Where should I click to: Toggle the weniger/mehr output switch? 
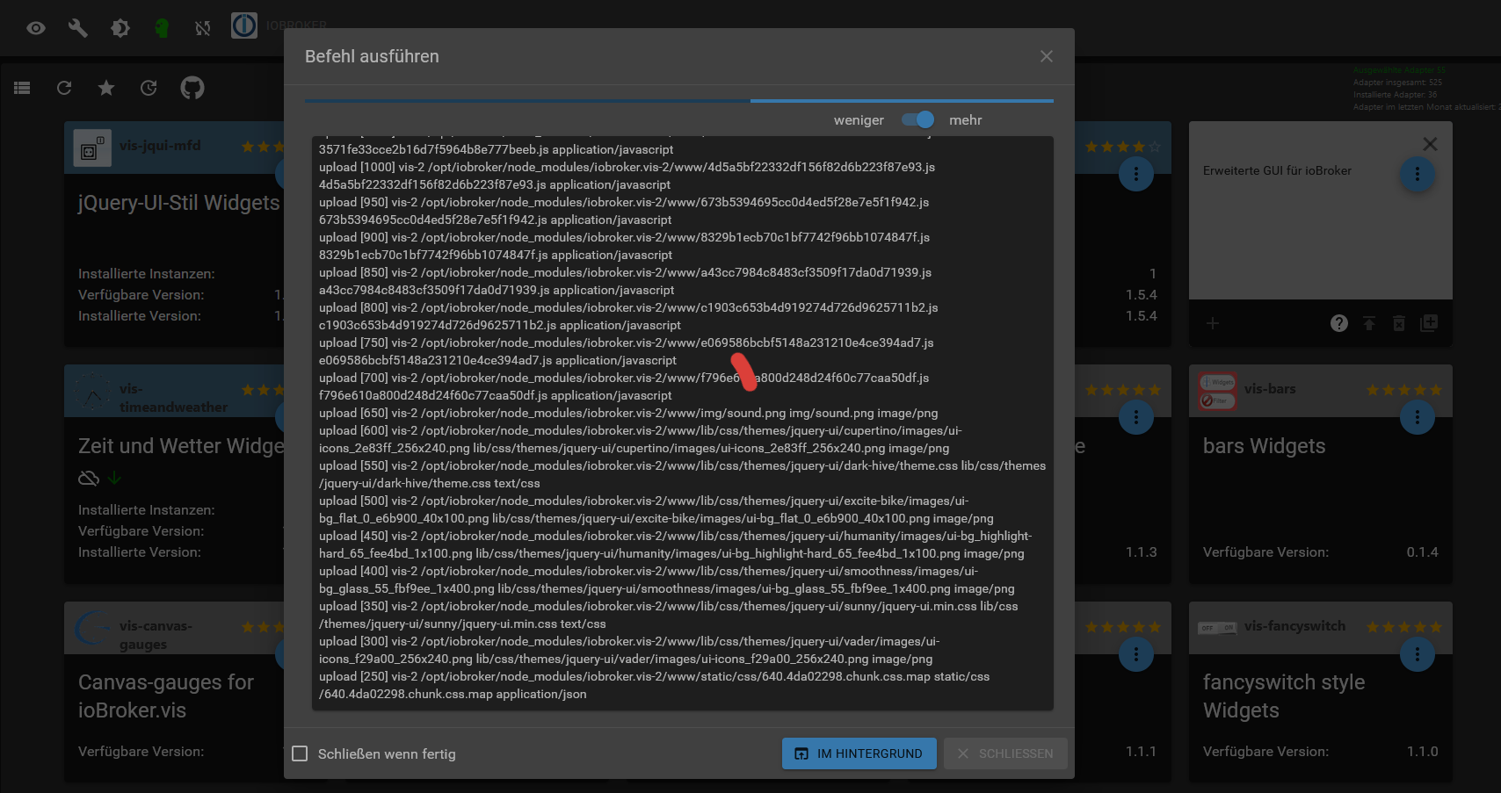(x=917, y=119)
